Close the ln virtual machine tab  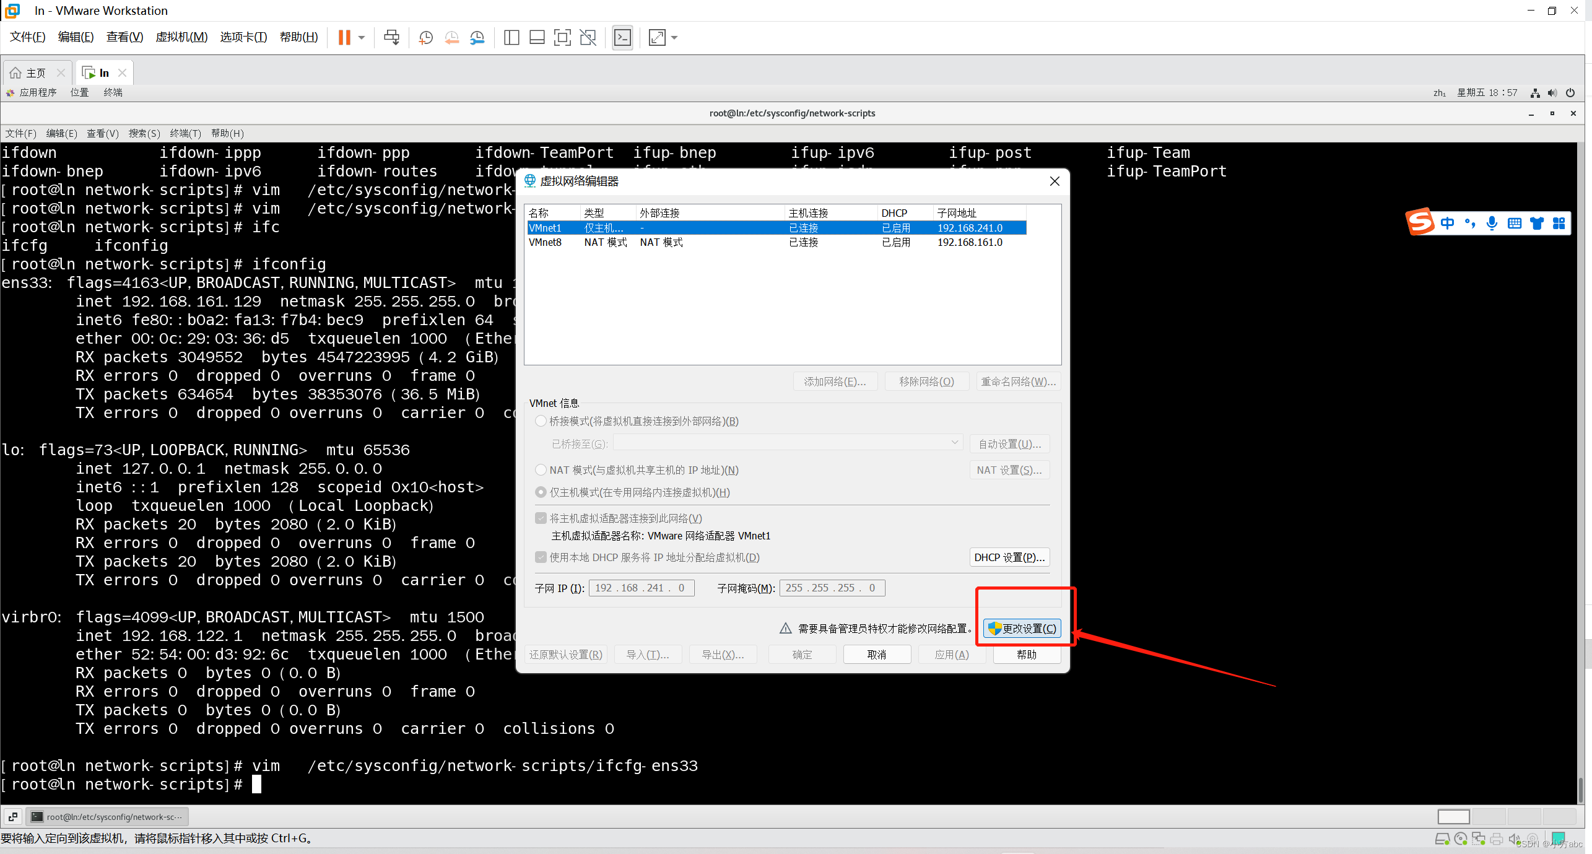[123, 72]
